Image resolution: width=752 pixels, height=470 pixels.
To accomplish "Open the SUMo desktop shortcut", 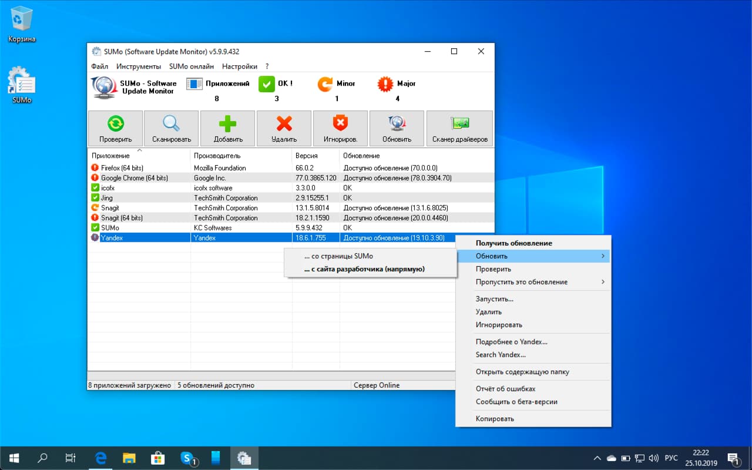I will coord(22,85).
